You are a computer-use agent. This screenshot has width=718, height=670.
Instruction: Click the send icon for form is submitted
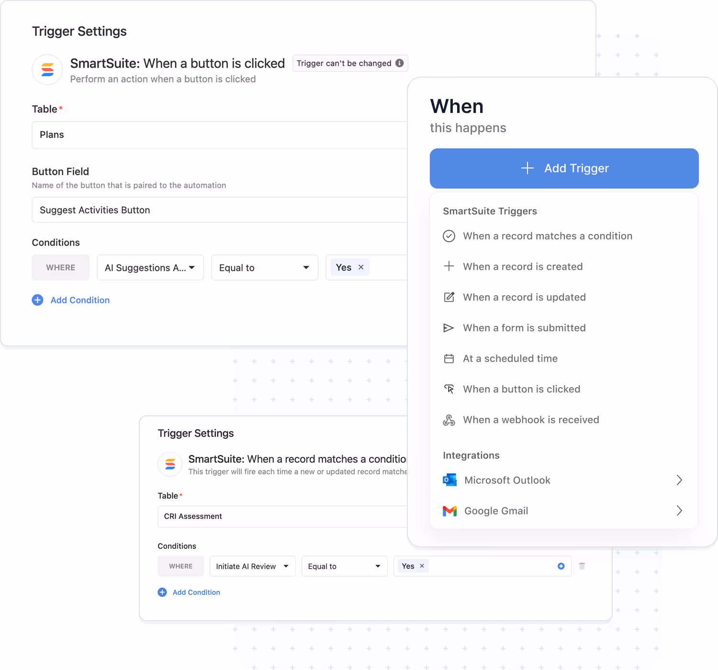coord(449,328)
